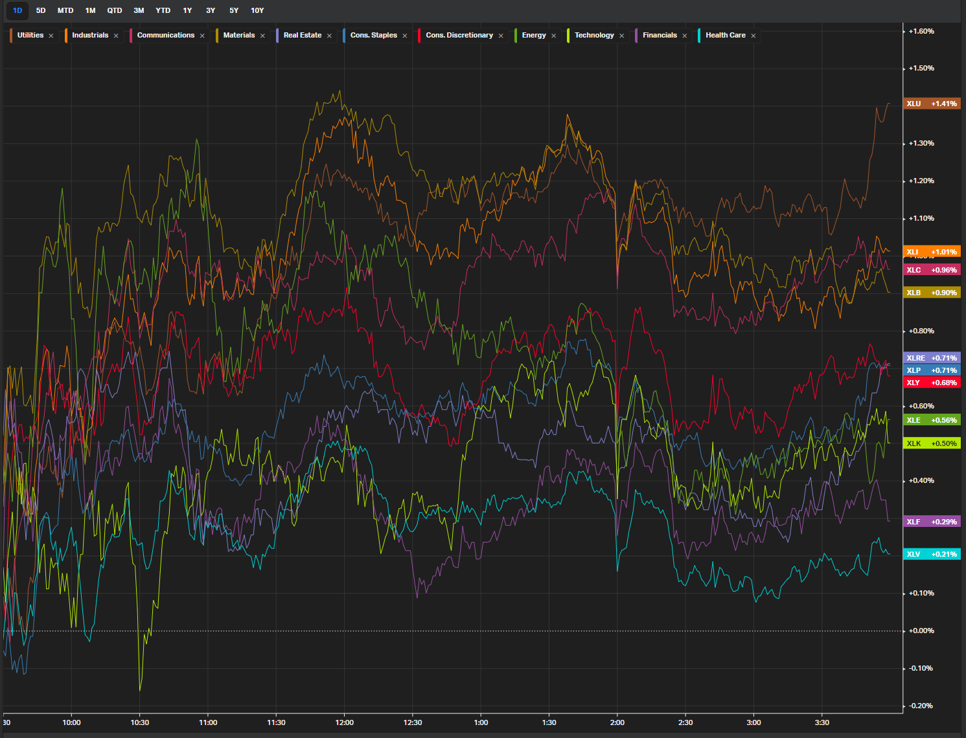The image size is (966, 738).
Task: Remove Industrials from the chart legend
Action: pyautogui.click(x=116, y=36)
